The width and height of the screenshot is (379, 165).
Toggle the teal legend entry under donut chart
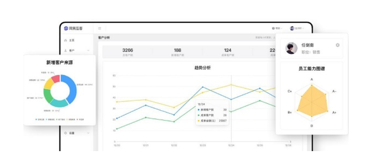pos(50,119)
